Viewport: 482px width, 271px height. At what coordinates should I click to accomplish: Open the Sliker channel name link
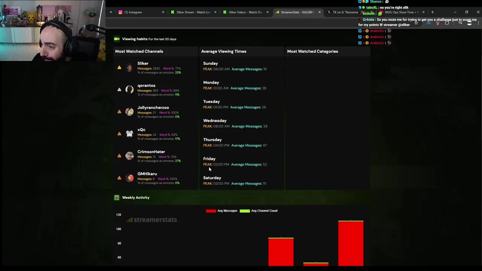(x=143, y=63)
